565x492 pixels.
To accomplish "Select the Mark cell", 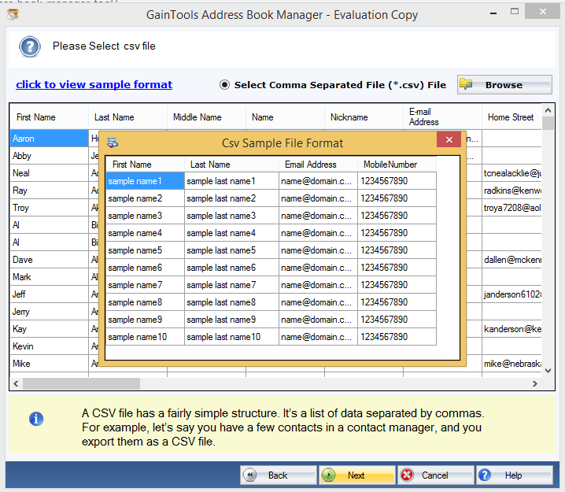I will point(49,277).
